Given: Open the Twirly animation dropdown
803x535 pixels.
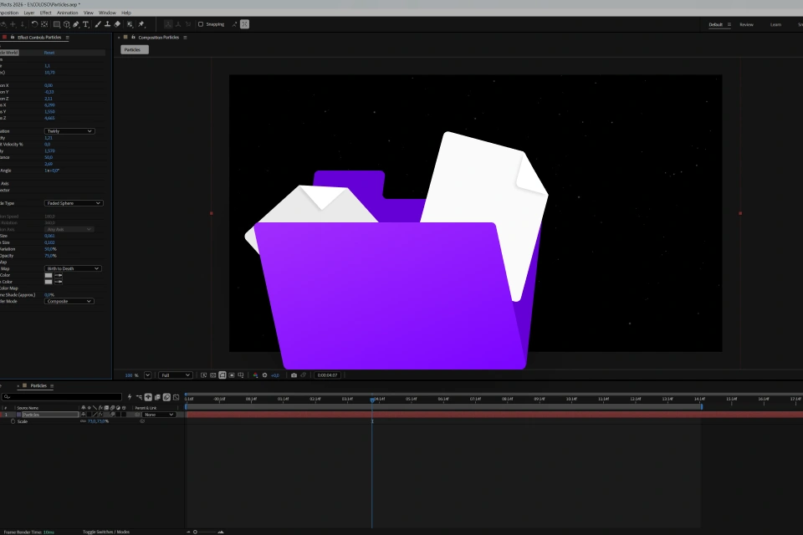Looking at the screenshot, I should coord(69,131).
